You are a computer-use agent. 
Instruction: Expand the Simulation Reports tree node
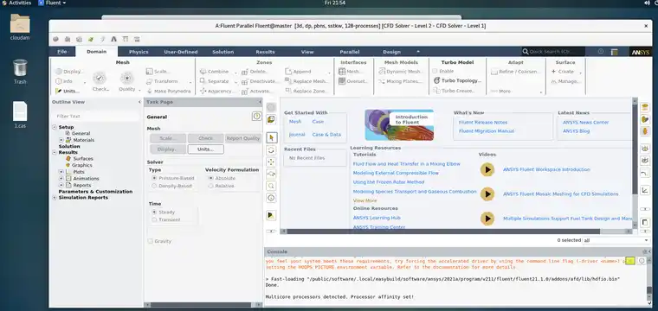click(x=55, y=198)
